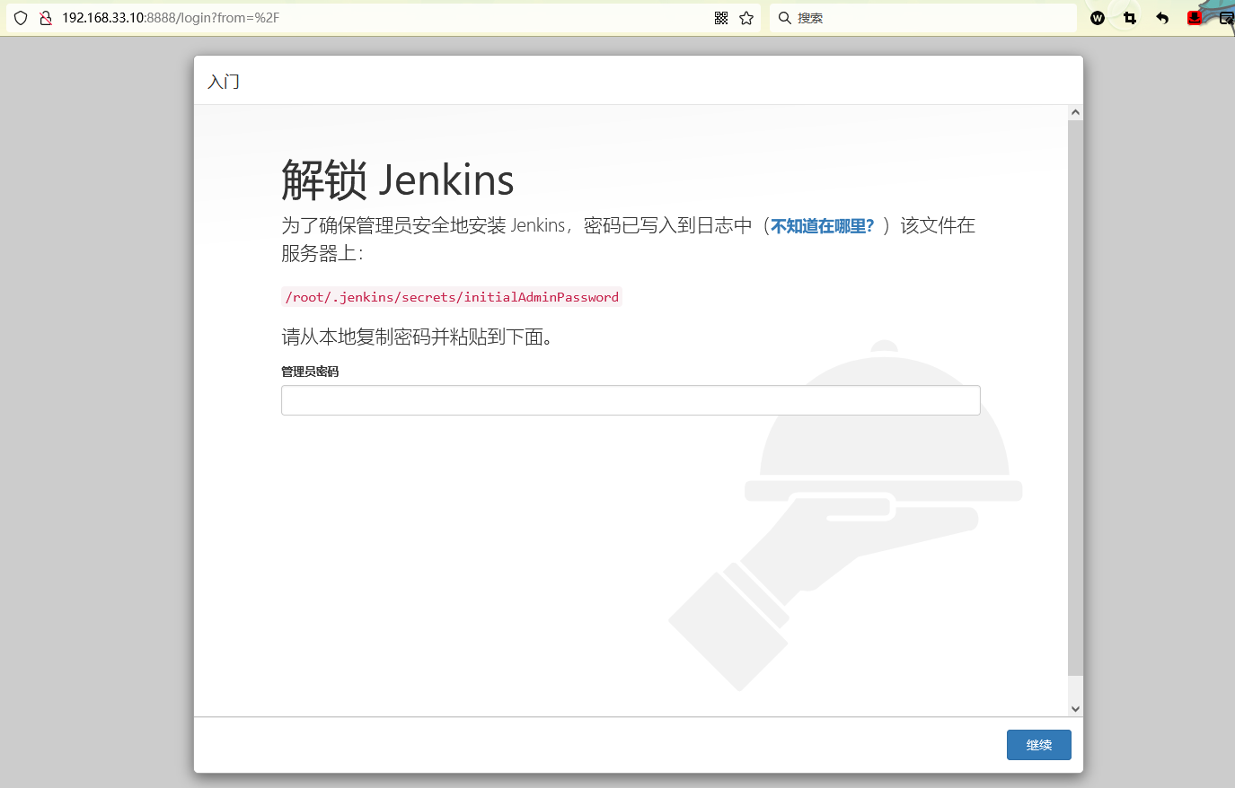The height and width of the screenshot is (788, 1235).
Task: Open the round W extension icon
Action: [x=1098, y=18]
